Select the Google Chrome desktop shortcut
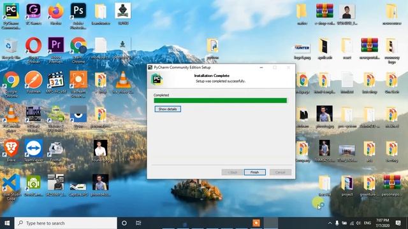Viewport: 408px width, 229px height. point(11,85)
